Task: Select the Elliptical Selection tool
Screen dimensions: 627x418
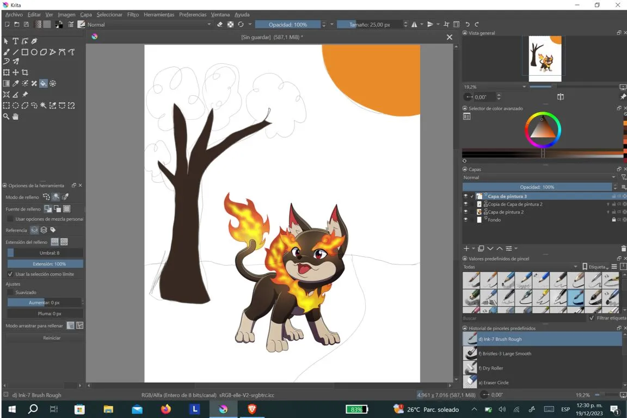Action: (x=16, y=106)
